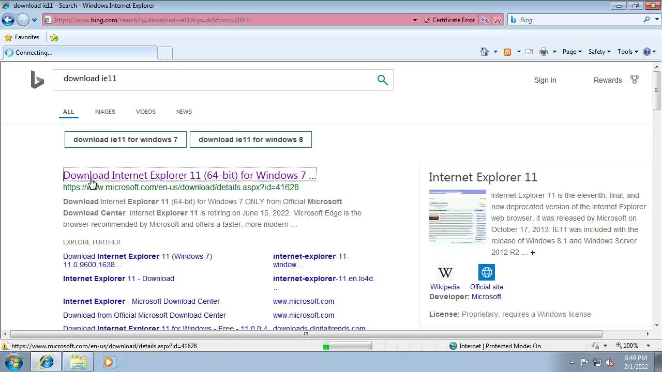Click the Add to Favorites bar star icon
The image size is (662, 372).
54,37
